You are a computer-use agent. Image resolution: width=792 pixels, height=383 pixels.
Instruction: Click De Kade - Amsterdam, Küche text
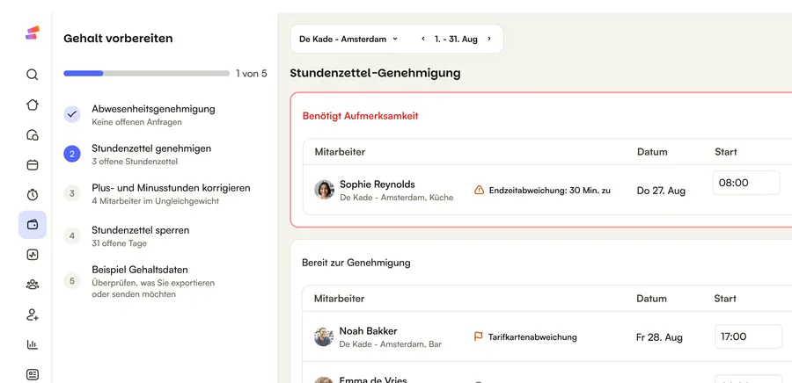397,198
